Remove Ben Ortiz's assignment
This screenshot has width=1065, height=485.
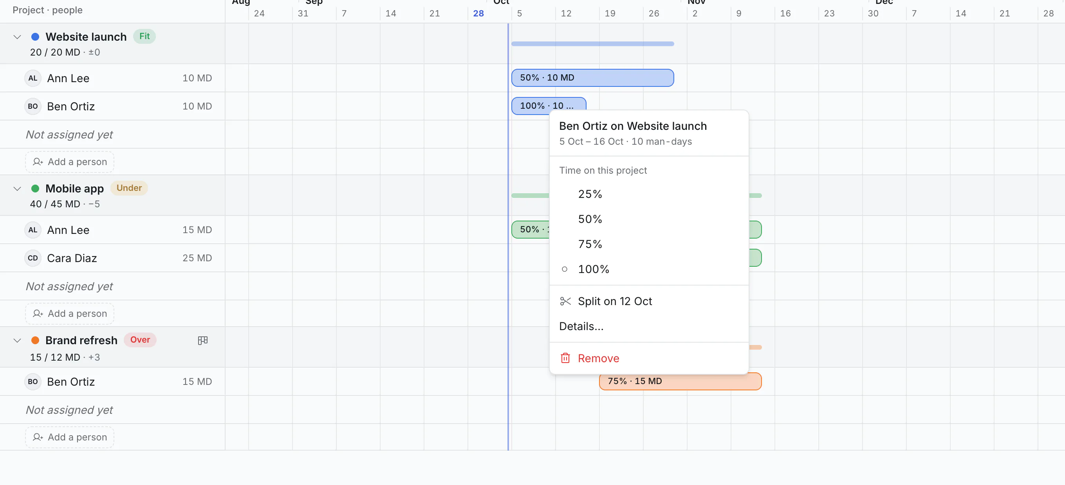649,358
